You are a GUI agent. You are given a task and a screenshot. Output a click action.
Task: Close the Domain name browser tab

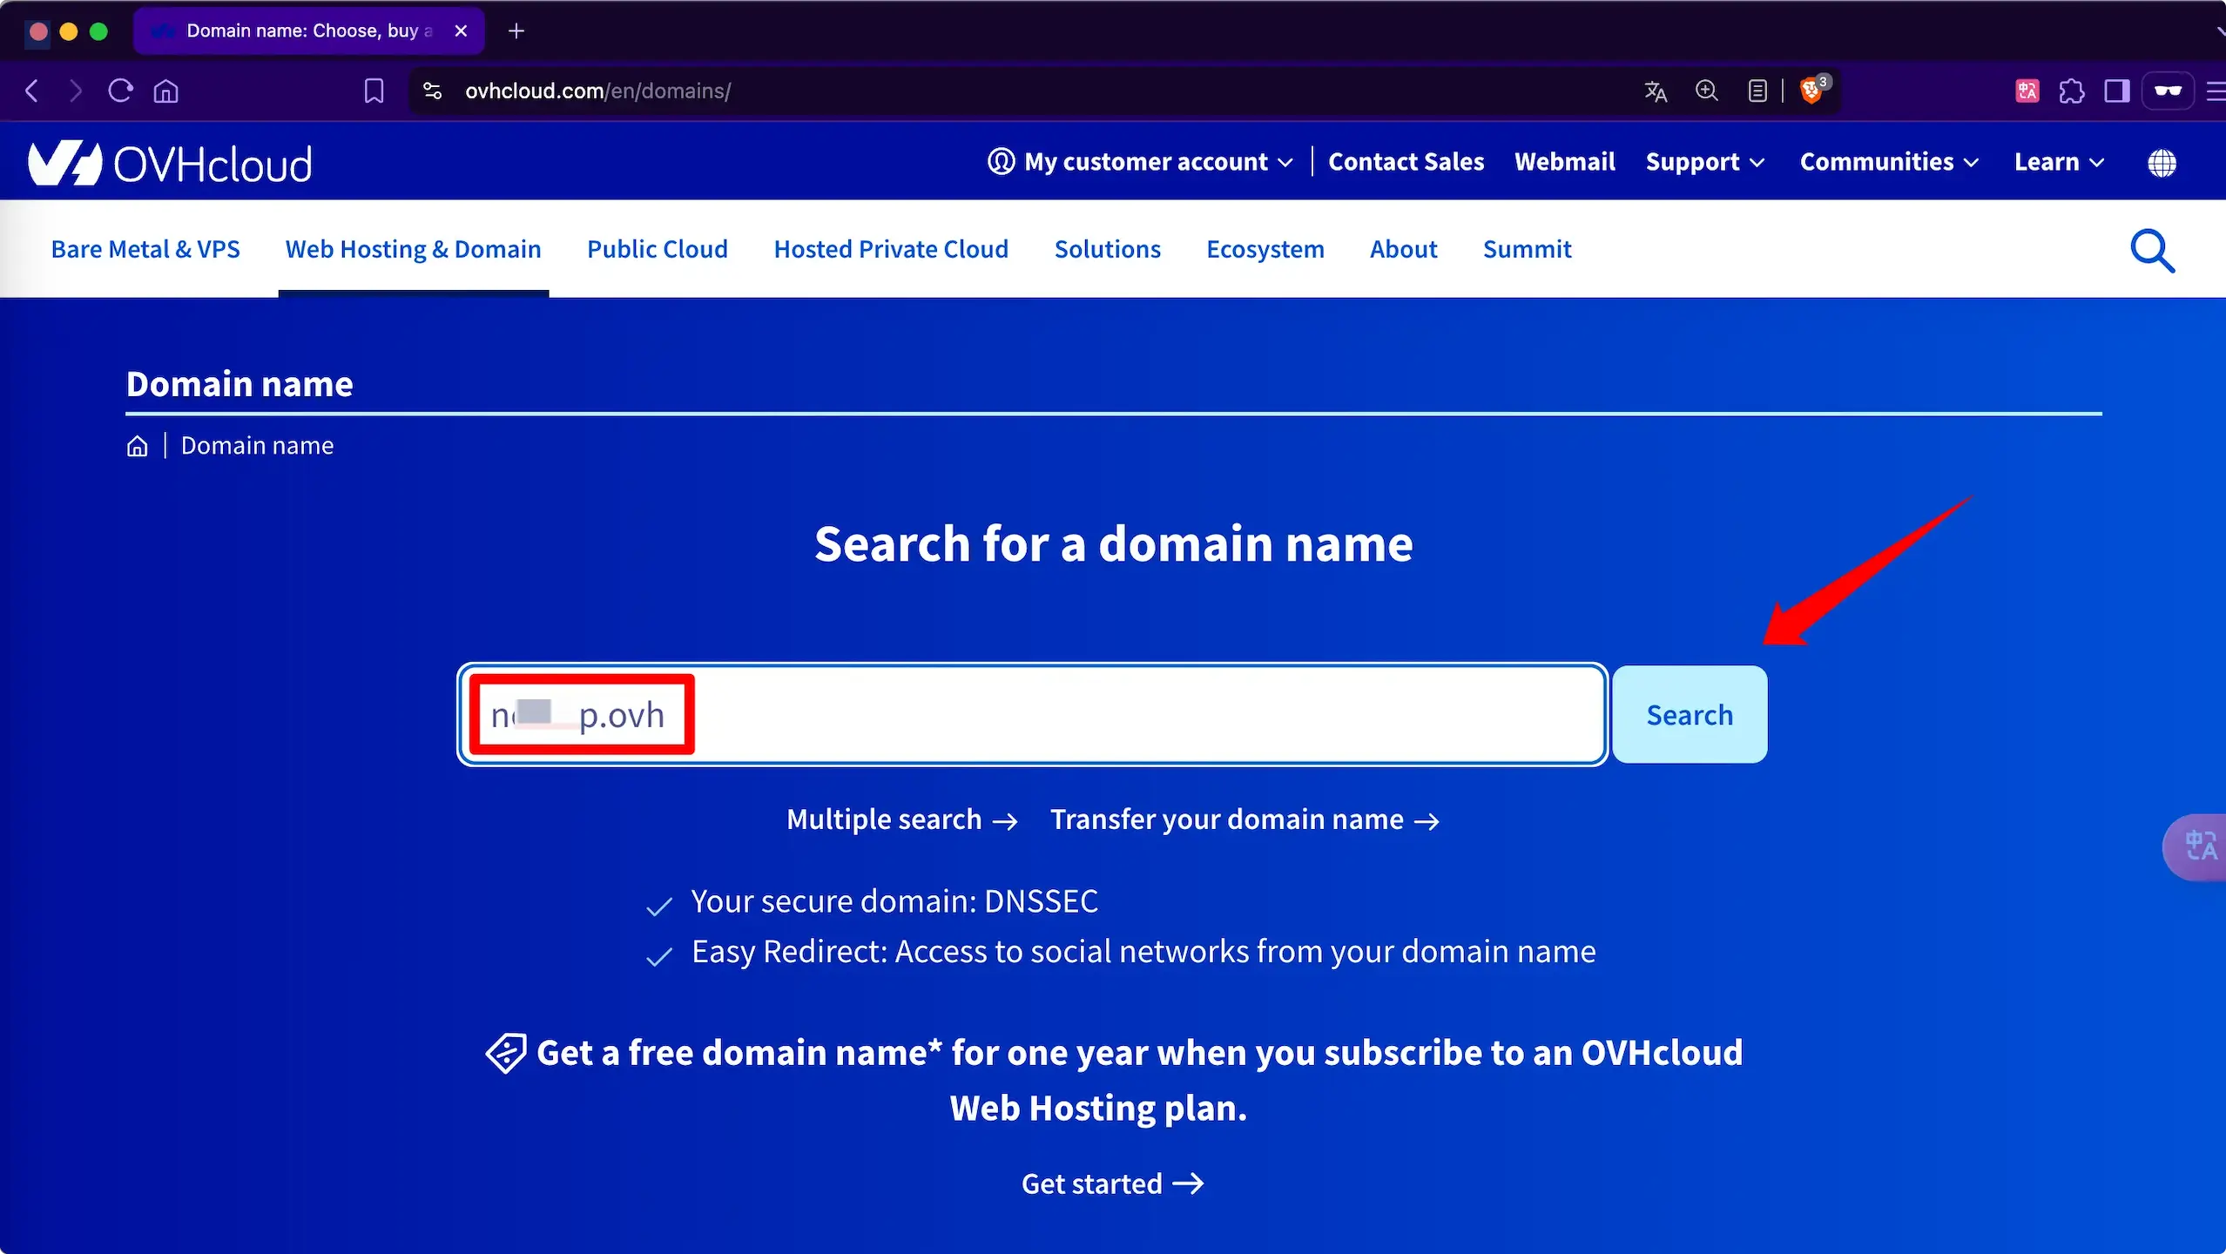tap(462, 31)
